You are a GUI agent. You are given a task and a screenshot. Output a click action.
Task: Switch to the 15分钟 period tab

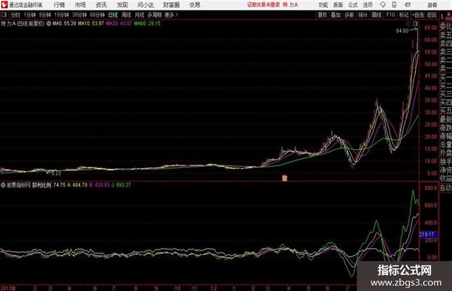pyautogui.click(x=61, y=15)
